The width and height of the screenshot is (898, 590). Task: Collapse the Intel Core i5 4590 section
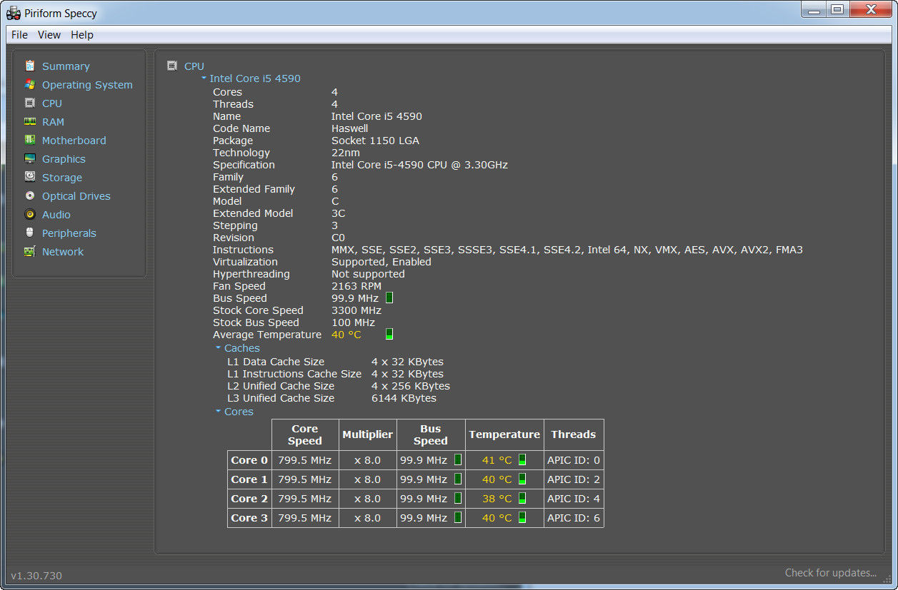coord(204,78)
